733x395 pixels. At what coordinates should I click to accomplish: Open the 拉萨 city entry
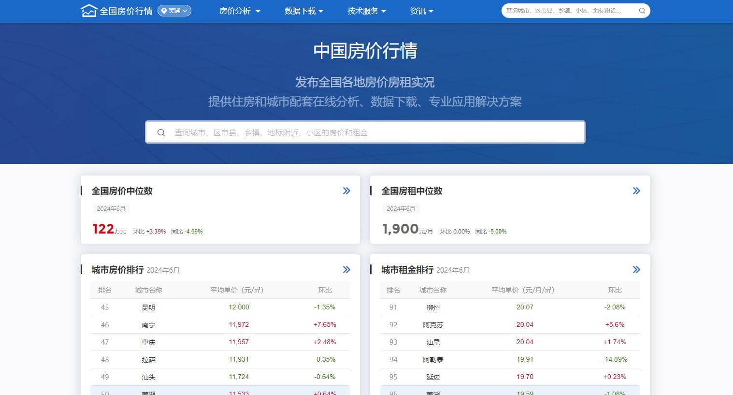pyautogui.click(x=148, y=359)
